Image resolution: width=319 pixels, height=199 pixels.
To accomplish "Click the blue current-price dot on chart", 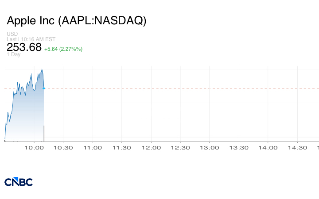I will tap(44, 88).
